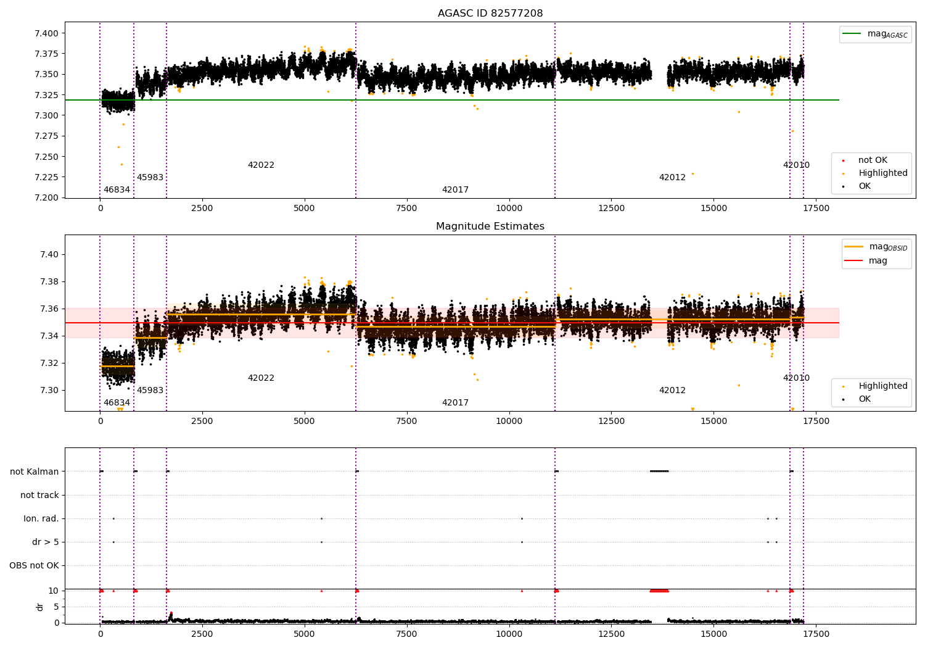This screenshot has width=925, height=648.
Task: Select the orange mag OBSID legend line sample
Action: 854,247
